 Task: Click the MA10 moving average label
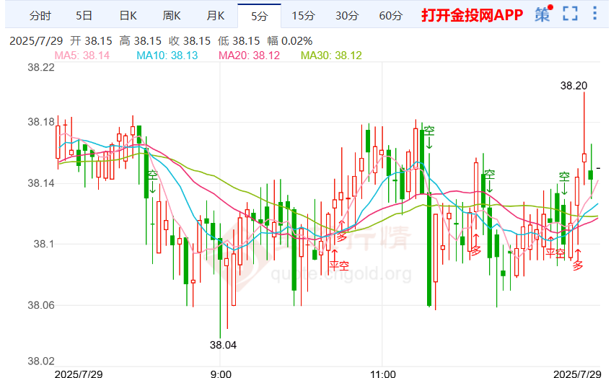[x=167, y=56]
